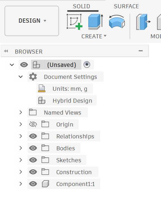Pick the Revolve tool icon
Screen dimensions: 161x207
tap(117, 22)
